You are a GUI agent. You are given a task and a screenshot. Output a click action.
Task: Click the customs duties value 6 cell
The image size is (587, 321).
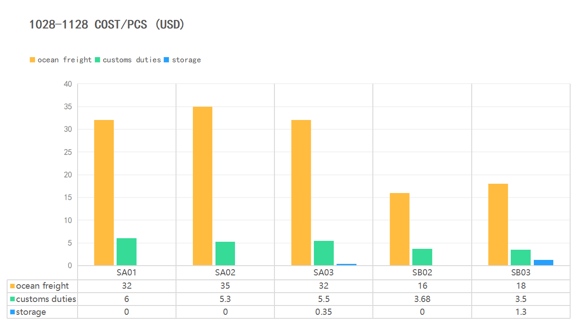[127, 299]
